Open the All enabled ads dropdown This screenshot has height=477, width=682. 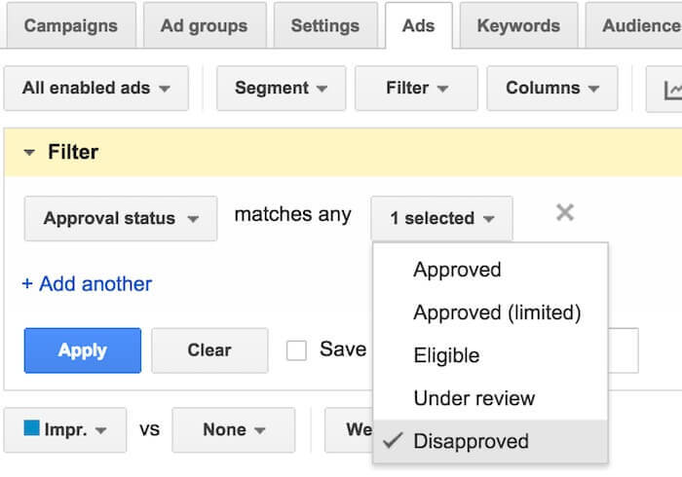pyautogui.click(x=96, y=89)
